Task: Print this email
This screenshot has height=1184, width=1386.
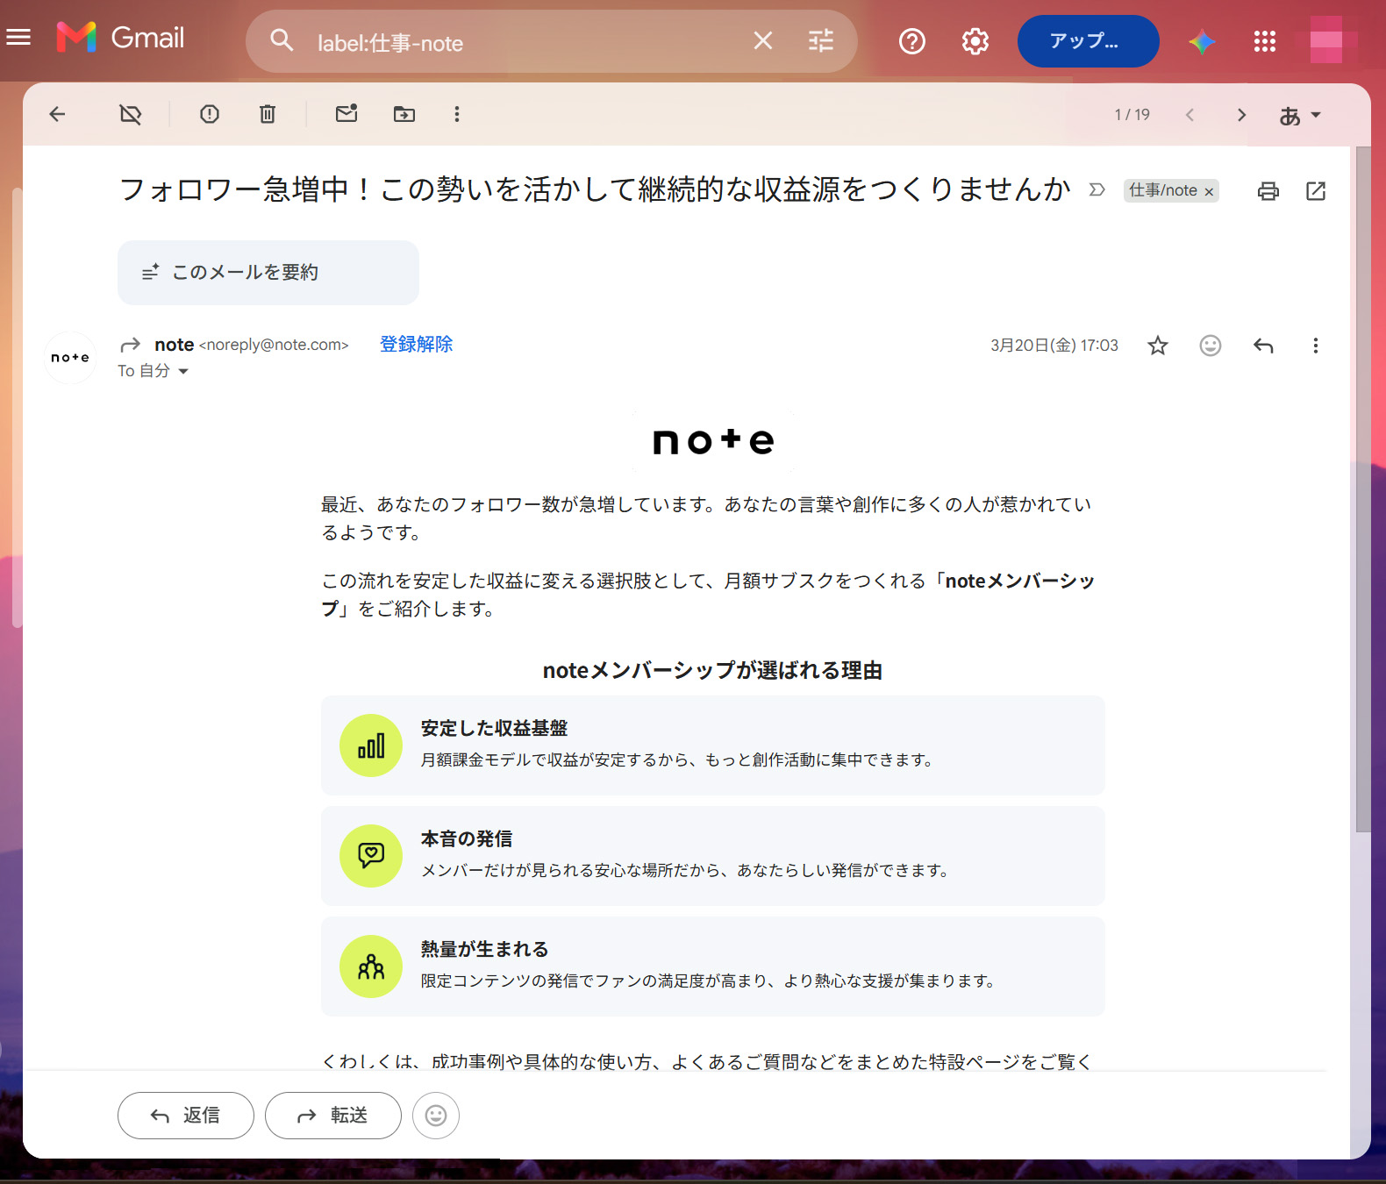Action: (1268, 190)
